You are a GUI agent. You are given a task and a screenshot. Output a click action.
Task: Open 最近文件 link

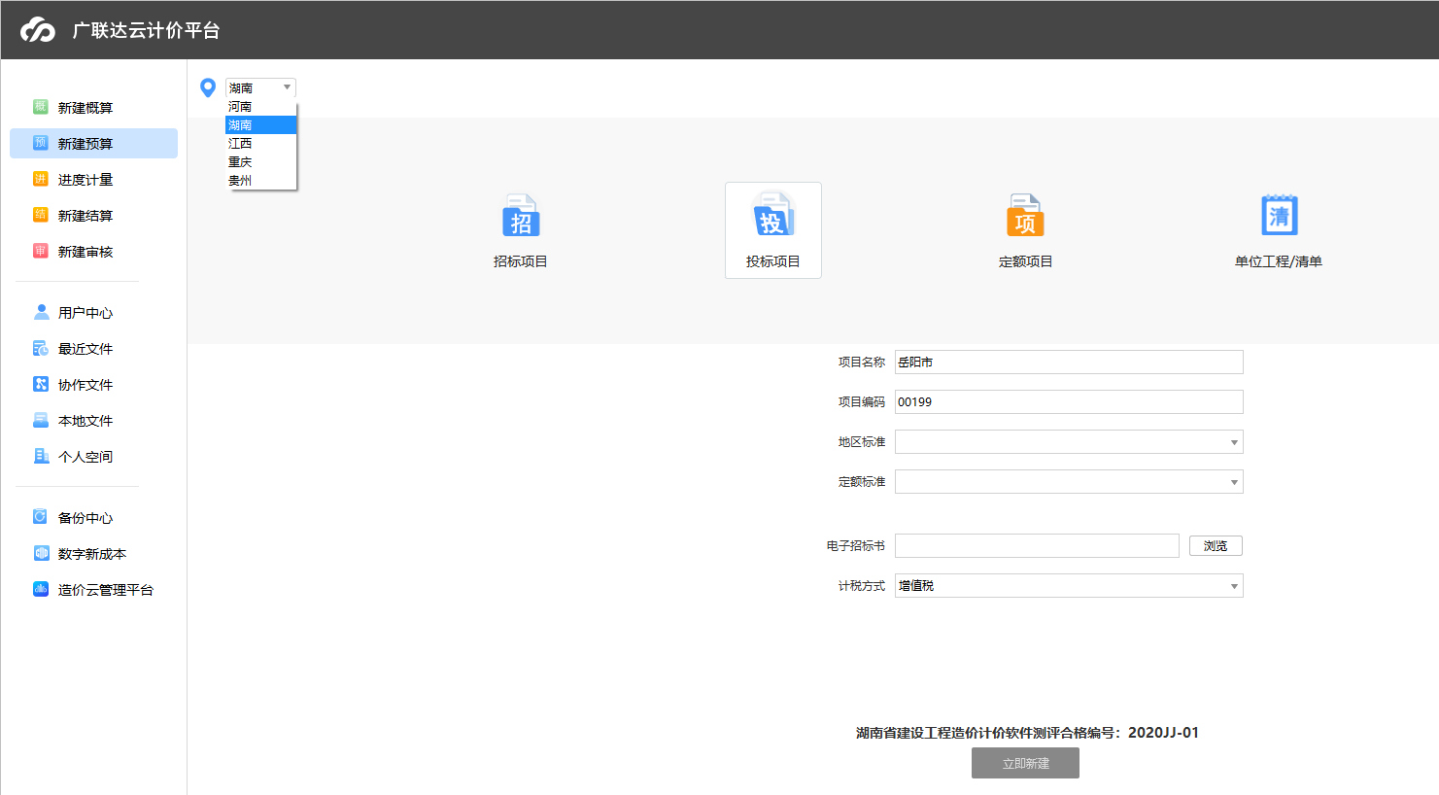point(86,349)
